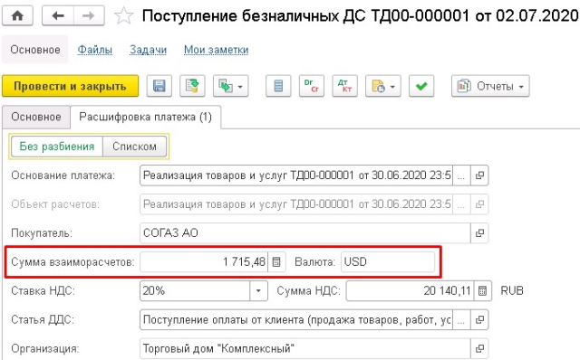Switch to Расшифровка платежа (1) tab
The image size is (580, 360).
pos(145,117)
